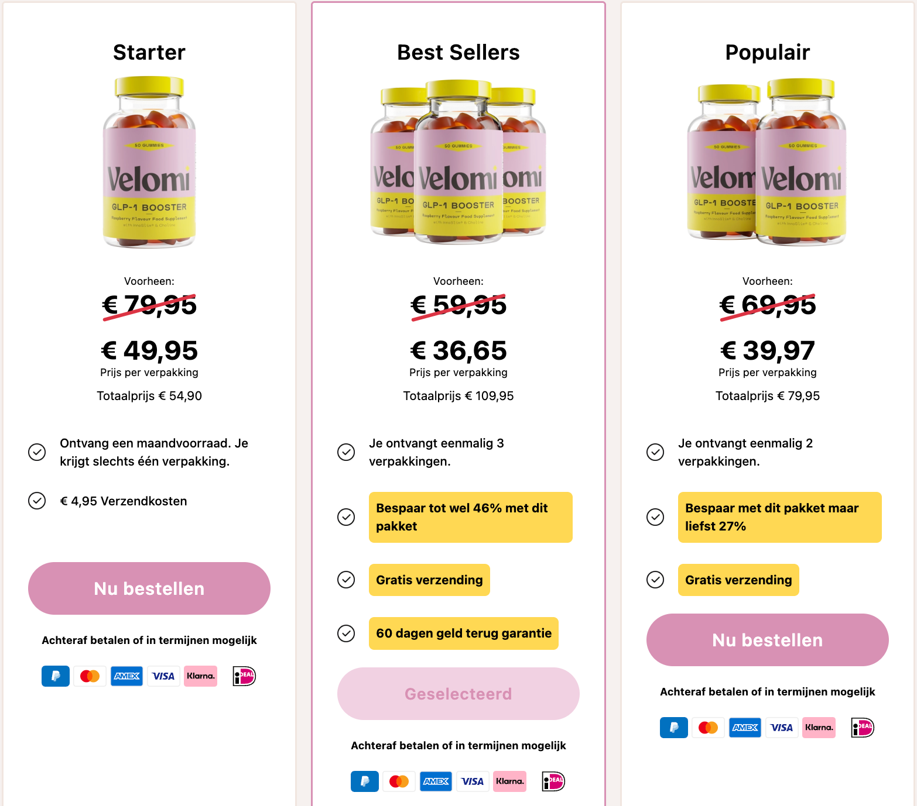Click Visa icon in Best Sellers card
The image size is (917, 806).
pos(472,781)
